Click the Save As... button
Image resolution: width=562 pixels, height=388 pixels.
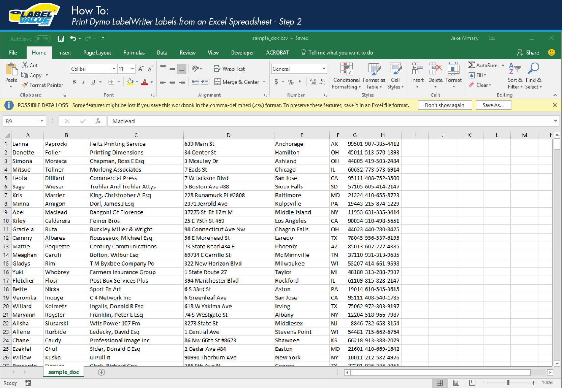click(x=493, y=105)
